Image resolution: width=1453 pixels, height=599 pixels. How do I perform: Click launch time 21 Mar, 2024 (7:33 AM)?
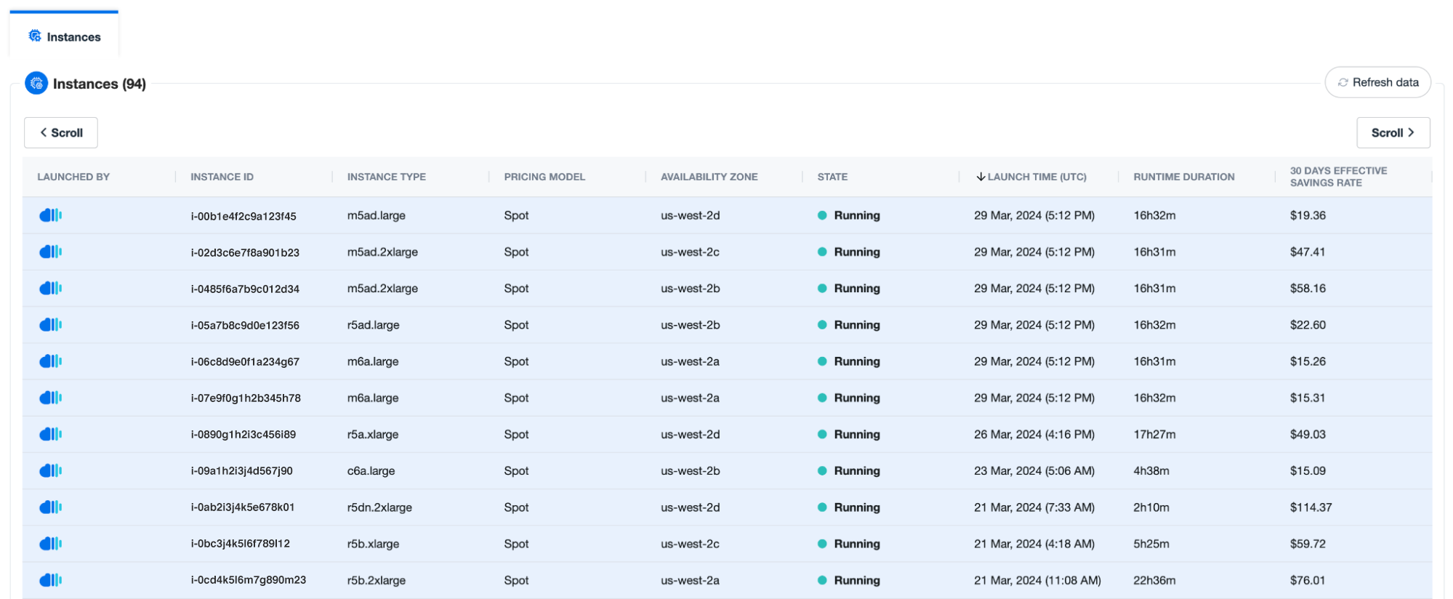coord(1034,507)
